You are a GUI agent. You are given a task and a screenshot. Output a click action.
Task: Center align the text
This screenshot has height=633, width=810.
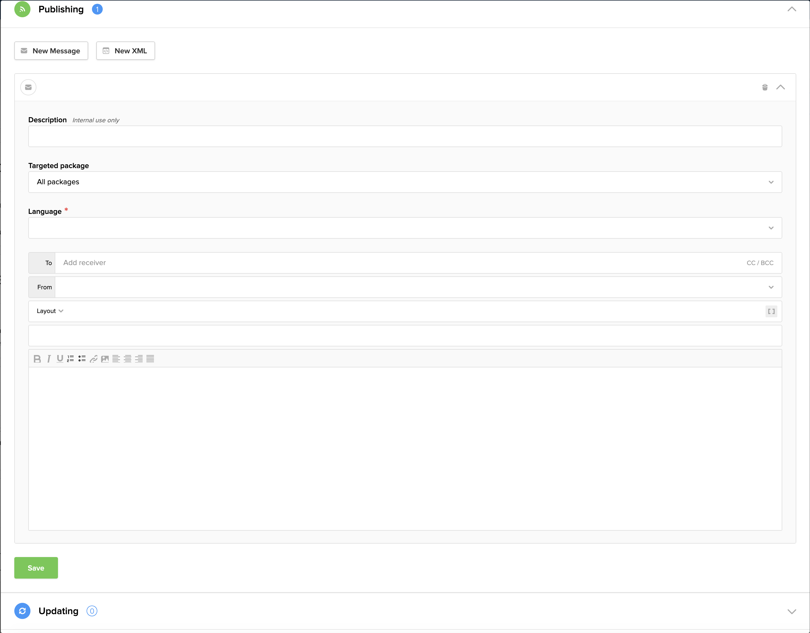127,359
